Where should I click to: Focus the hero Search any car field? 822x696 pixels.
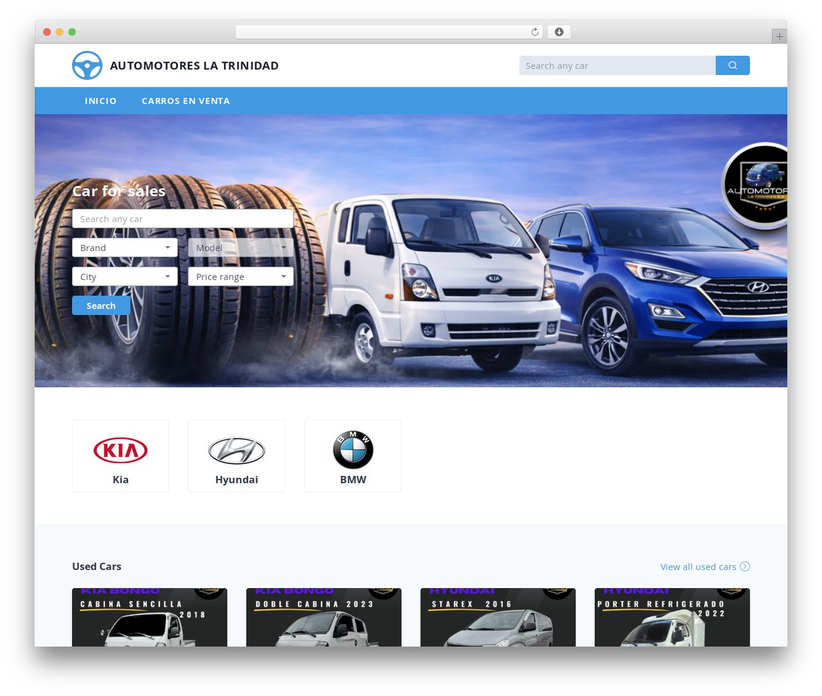(x=183, y=219)
